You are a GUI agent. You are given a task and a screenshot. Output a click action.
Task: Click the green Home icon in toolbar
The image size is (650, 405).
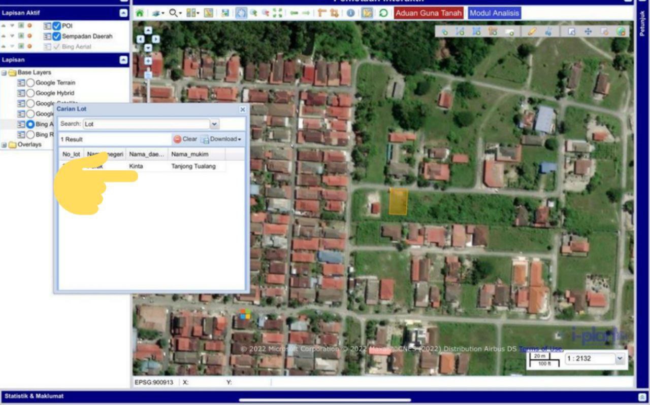139,13
